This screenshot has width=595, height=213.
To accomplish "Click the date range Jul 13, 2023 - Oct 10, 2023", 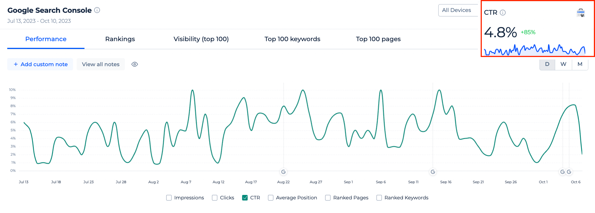I will (x=39, y=21).
